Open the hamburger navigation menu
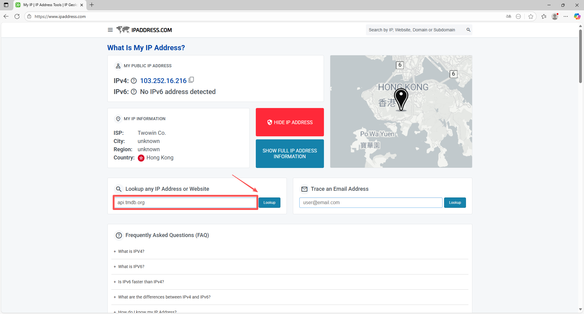Image resolution: width=584 pixels, height=314 pixels. pos(110,30)
